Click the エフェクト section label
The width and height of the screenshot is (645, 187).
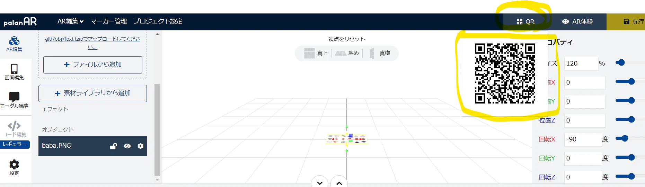point(55,109)
